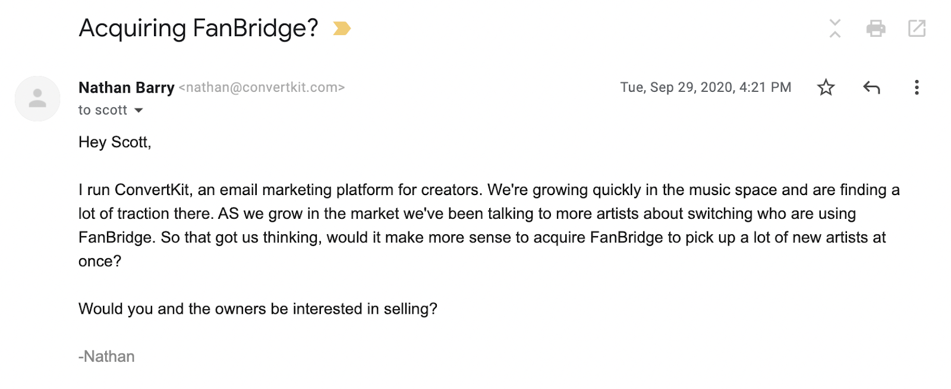Reply to Nathan's email
Viewport: 951px width, 389px height.
pos(871,88)
